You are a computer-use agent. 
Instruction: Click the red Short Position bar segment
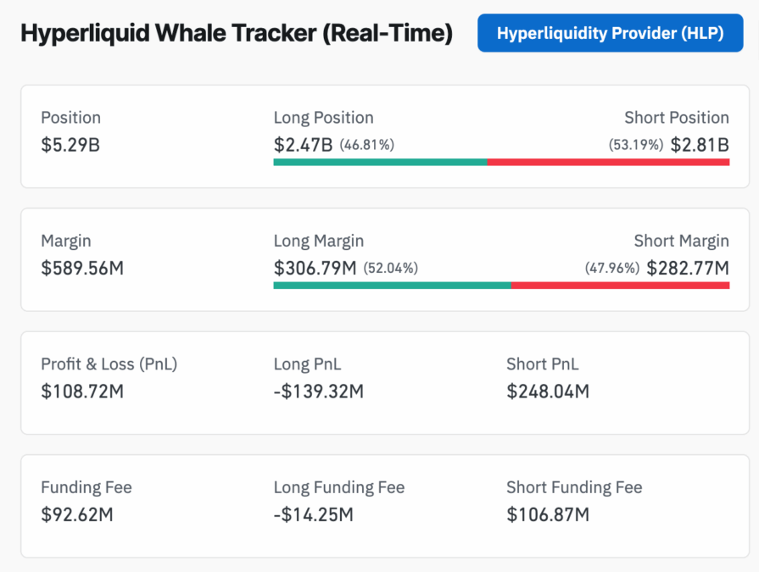(608, 161)
